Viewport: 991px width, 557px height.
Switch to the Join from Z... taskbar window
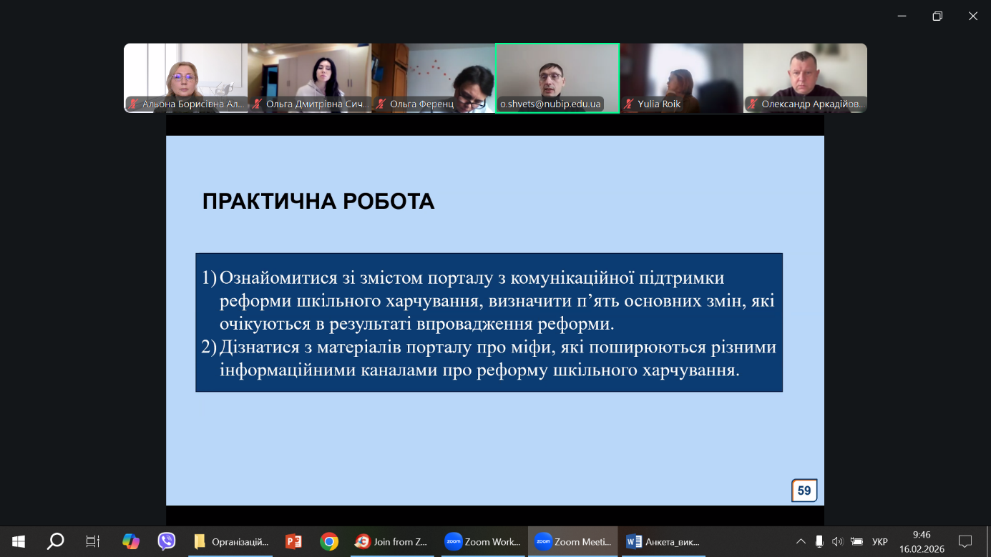[393, 541]
